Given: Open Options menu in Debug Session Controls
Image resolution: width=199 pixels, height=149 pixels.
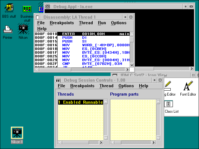Looking at the screenshot, I should (126, 86).
